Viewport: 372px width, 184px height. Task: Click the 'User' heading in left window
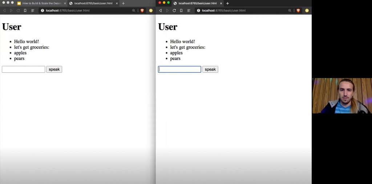click(12, 27)
